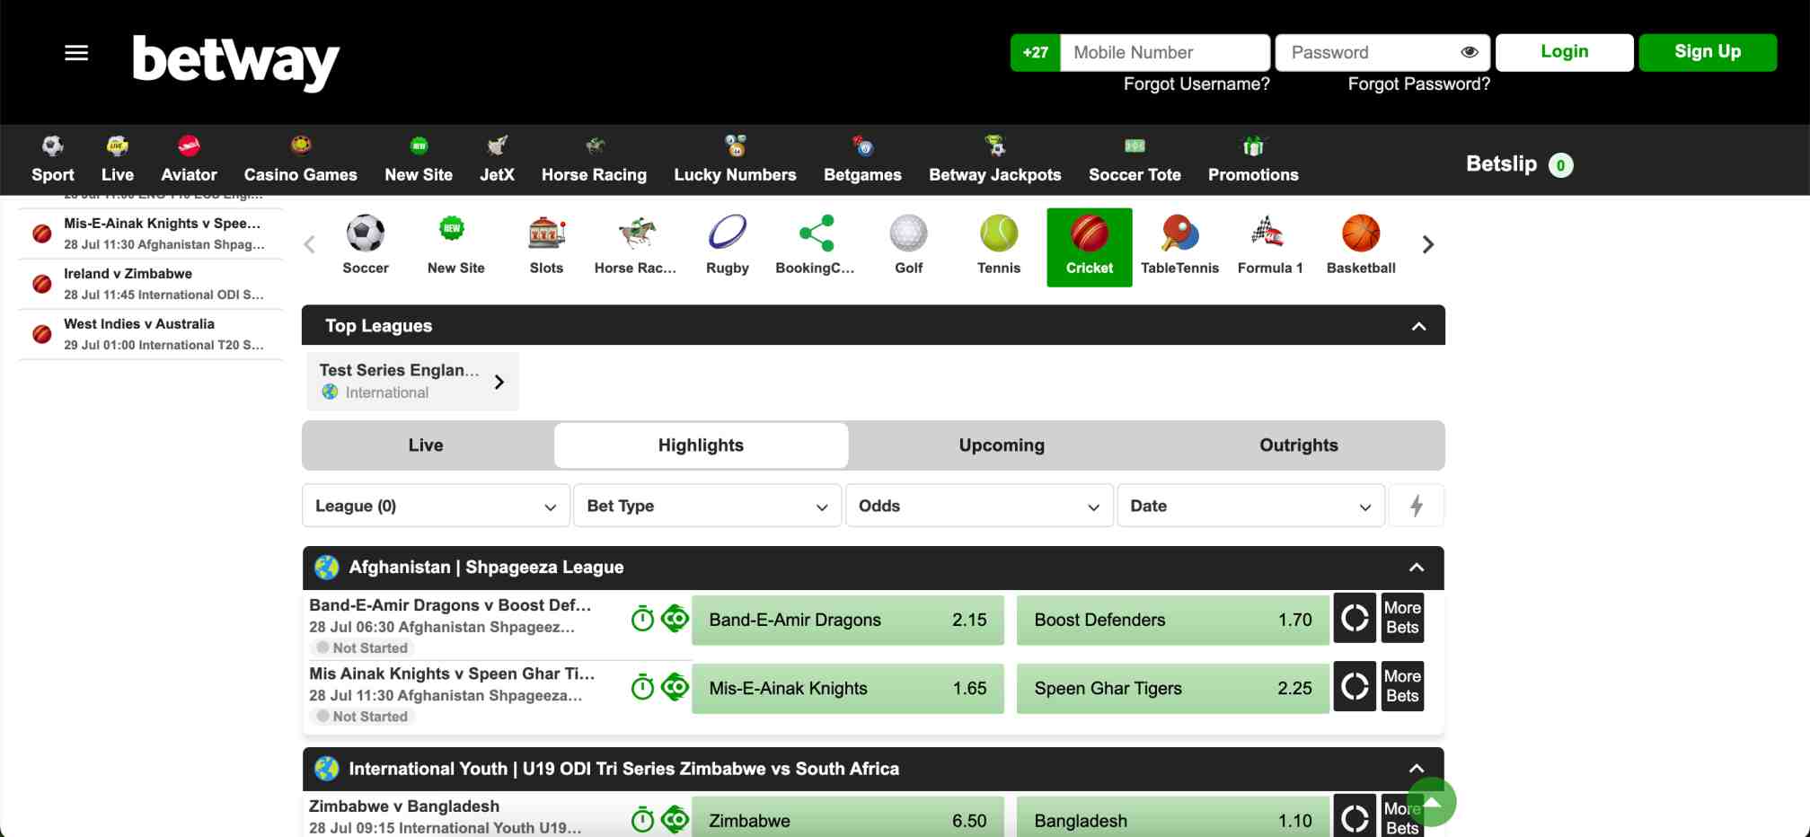The image size is (1810, 837).
Task: Collapse the Top Leagues section
Action: tap(1418, 326)
